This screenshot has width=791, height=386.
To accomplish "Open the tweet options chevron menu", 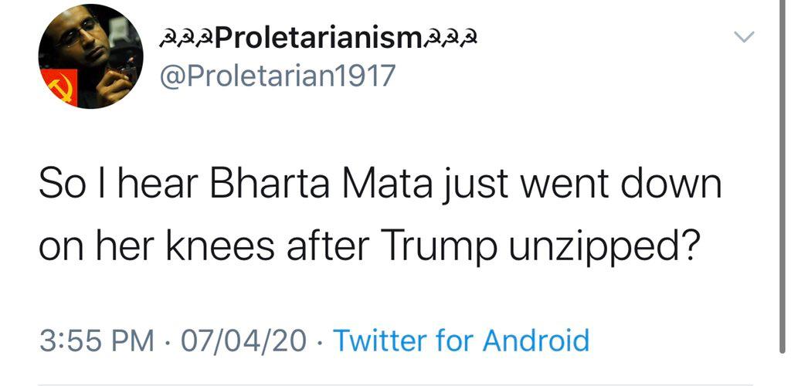I will [x=743, y=38].
